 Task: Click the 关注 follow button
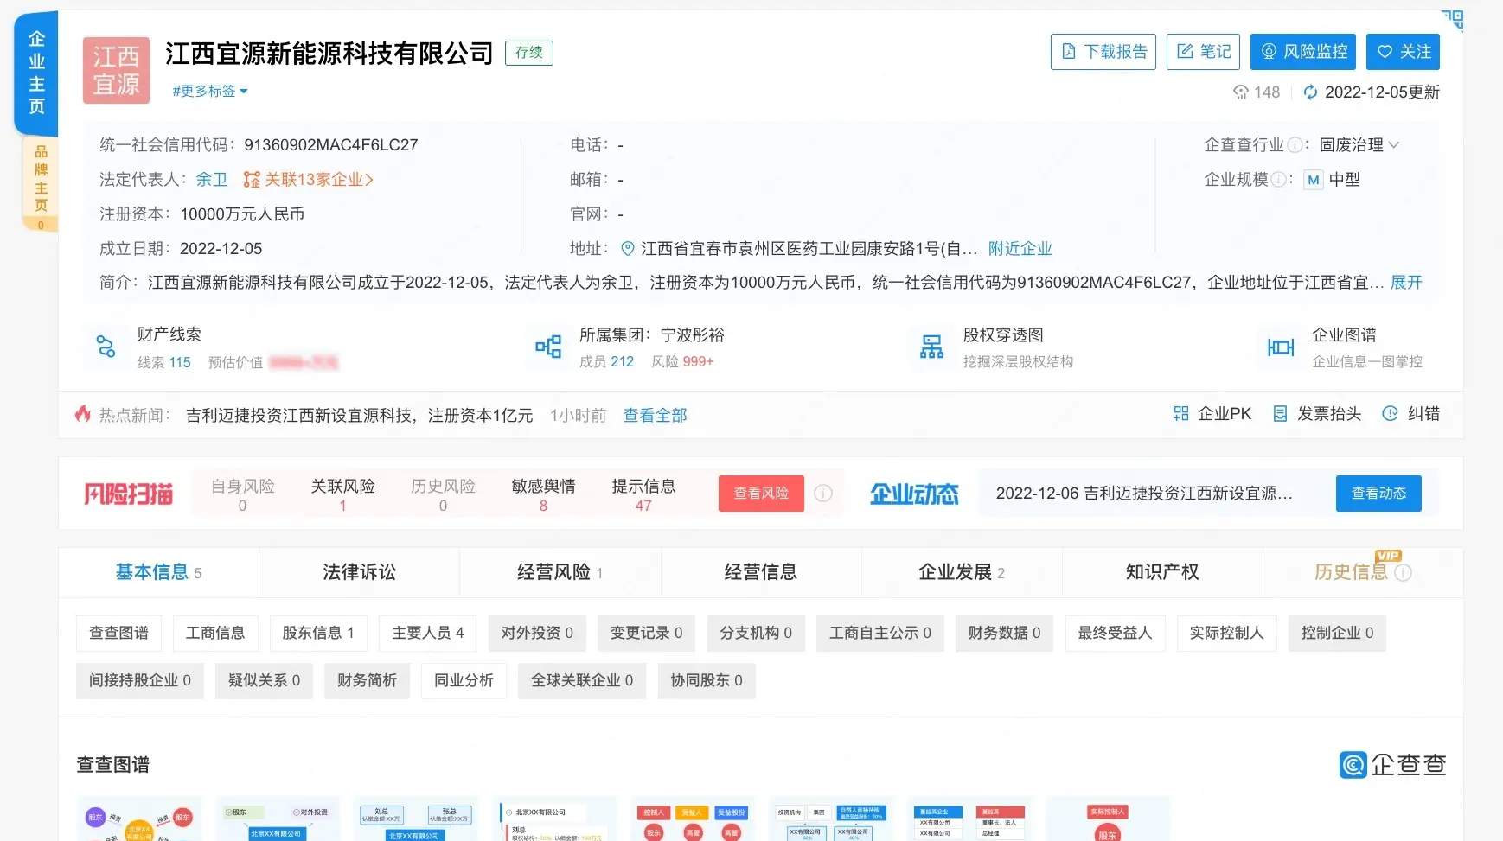(1403, 52)
